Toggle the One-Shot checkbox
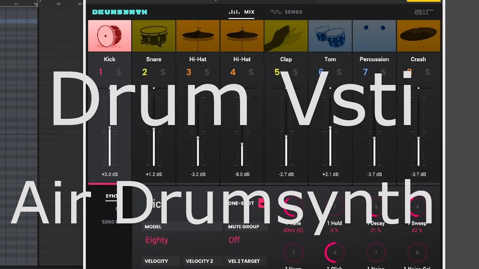479x269 pixels. [x=262, y=203]
